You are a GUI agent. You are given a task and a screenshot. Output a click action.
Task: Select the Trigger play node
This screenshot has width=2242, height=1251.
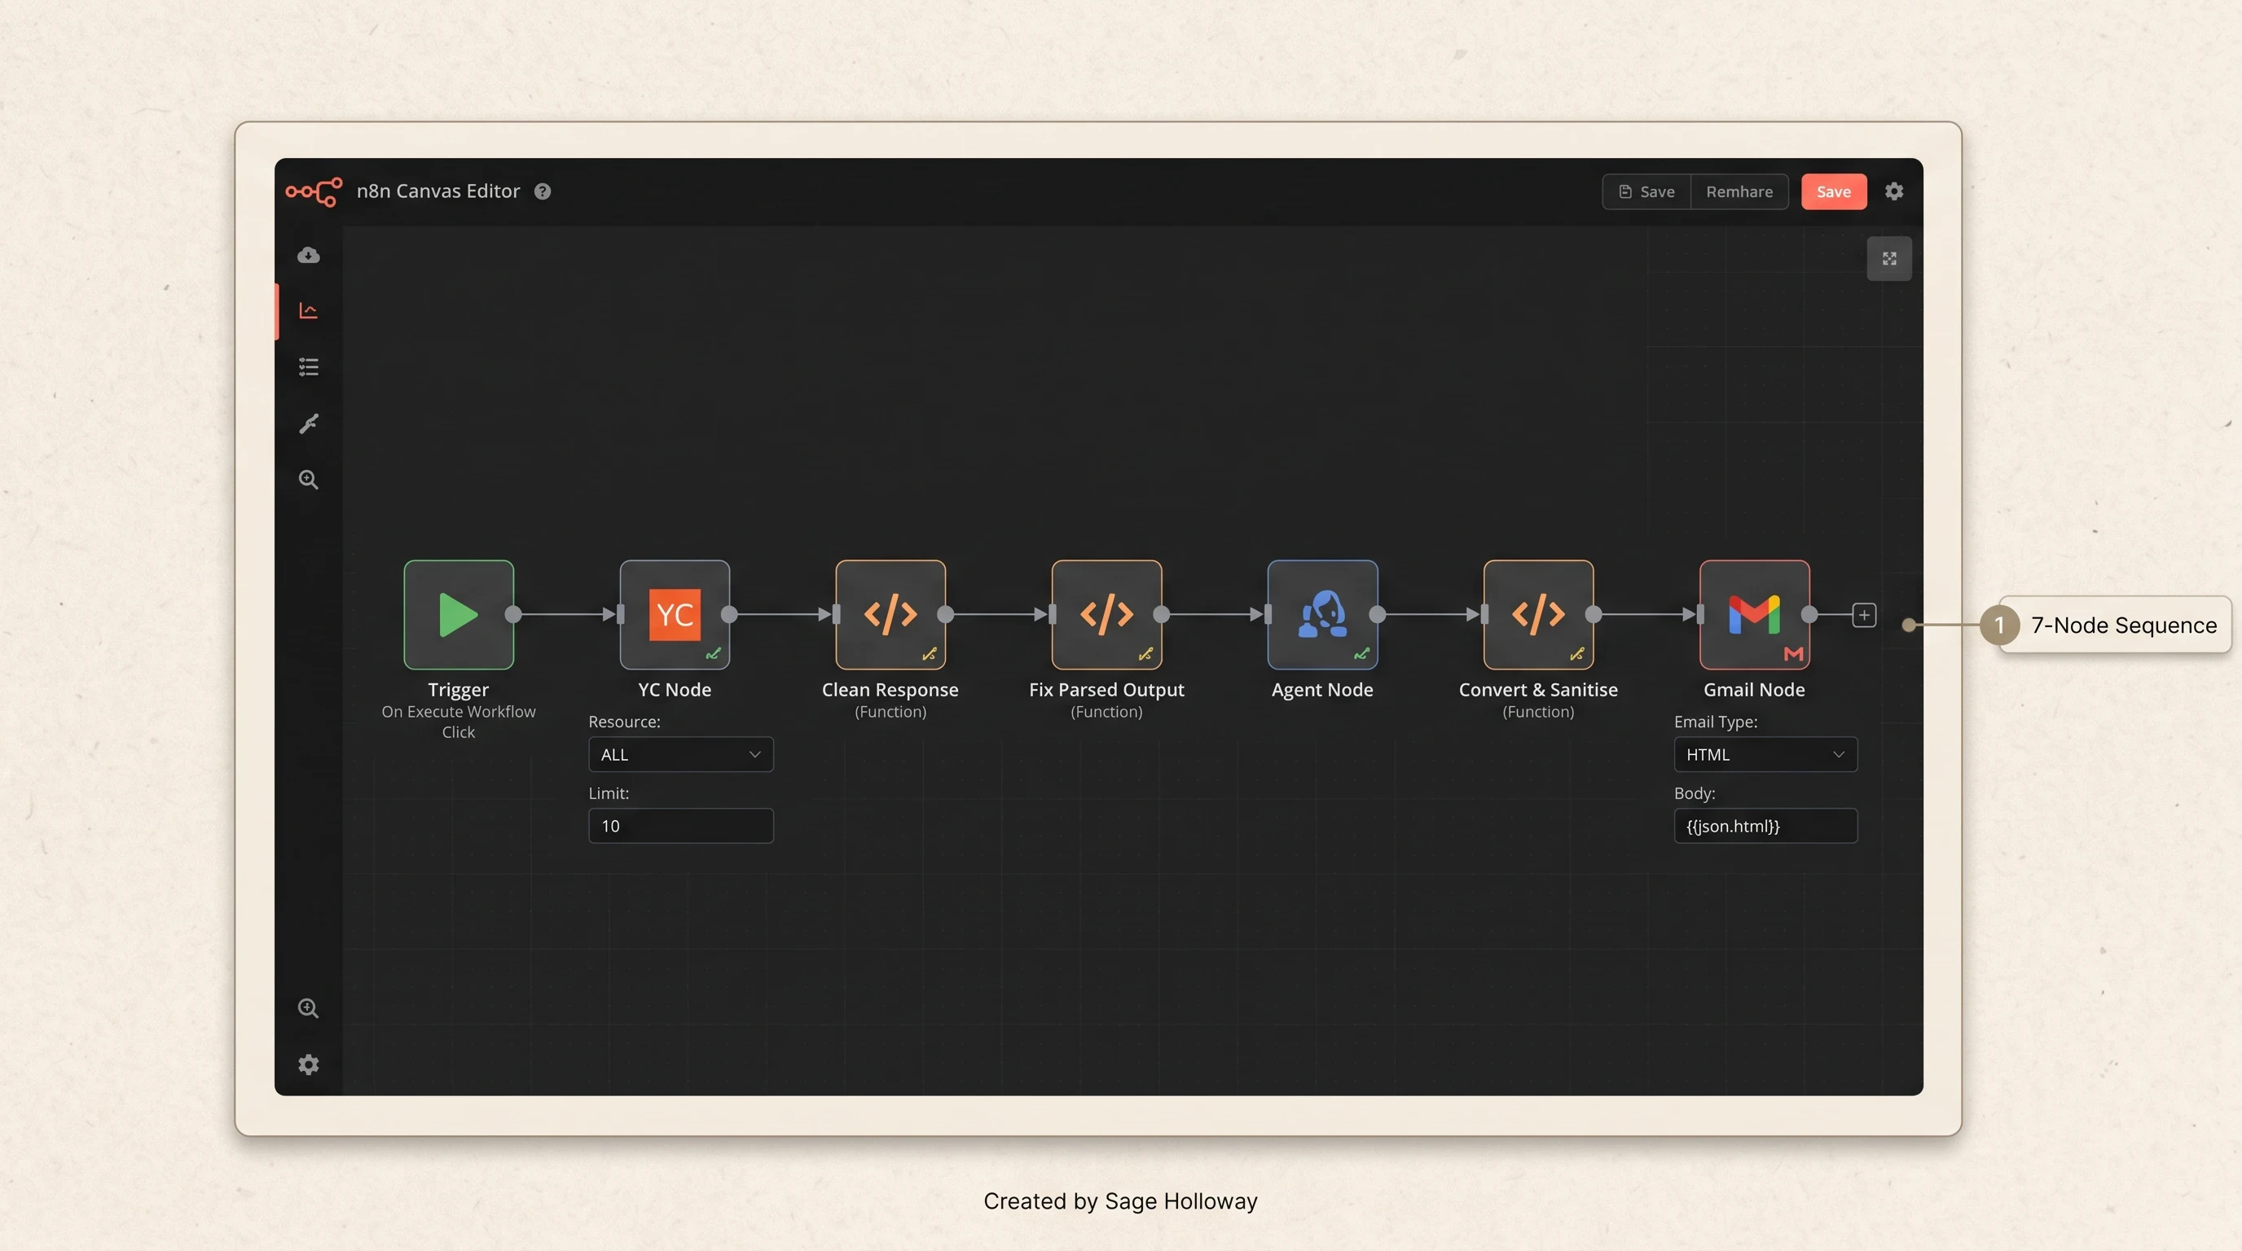459,614
